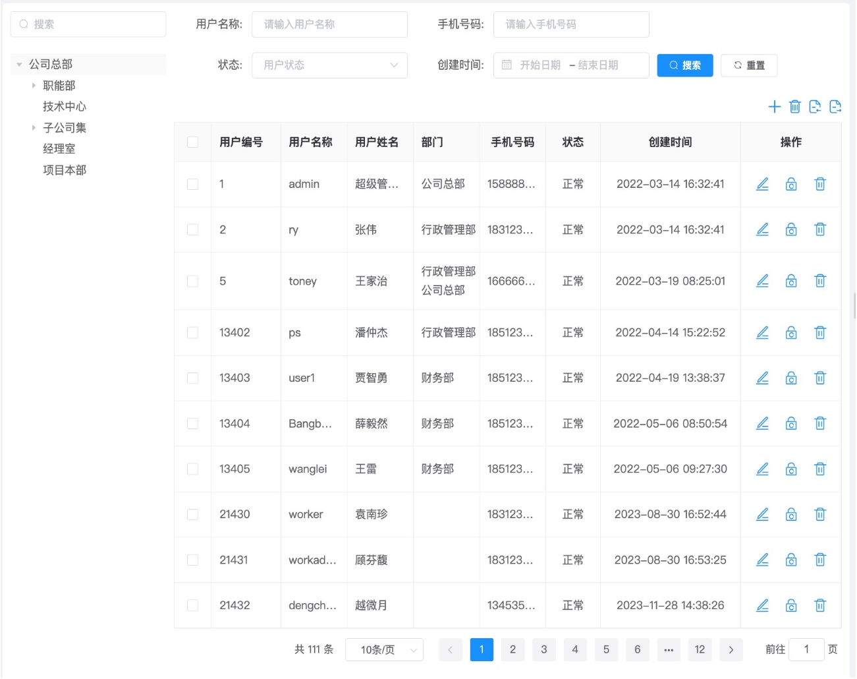Screen dimensions: 857x679
Task: Go to page 2
Action: click(x=512, y=649)
